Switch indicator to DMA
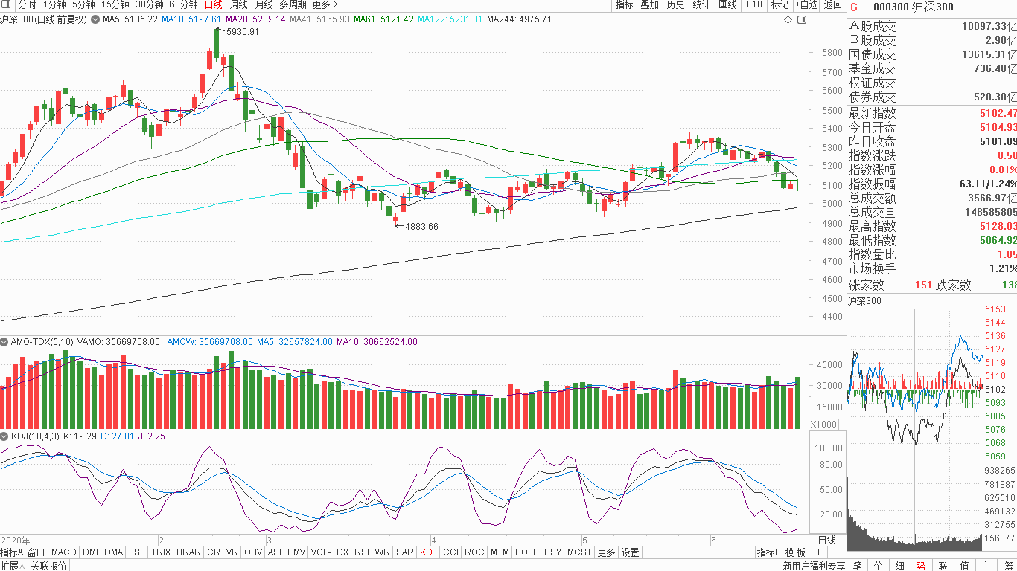Viewport: 1017px width, 571px height. tap(114, 552)
